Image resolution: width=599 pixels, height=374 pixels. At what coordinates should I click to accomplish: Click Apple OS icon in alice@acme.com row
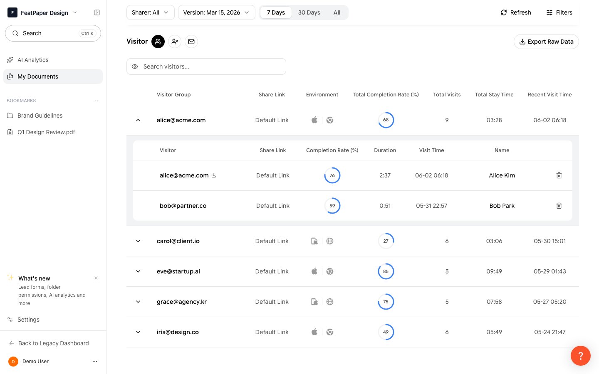[x=314, y=120]
